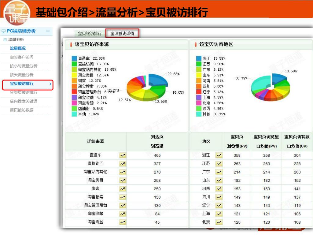Show the trend chart for 河南 region
This screenshot has width=313, height=235.
[x=219, y=189]
